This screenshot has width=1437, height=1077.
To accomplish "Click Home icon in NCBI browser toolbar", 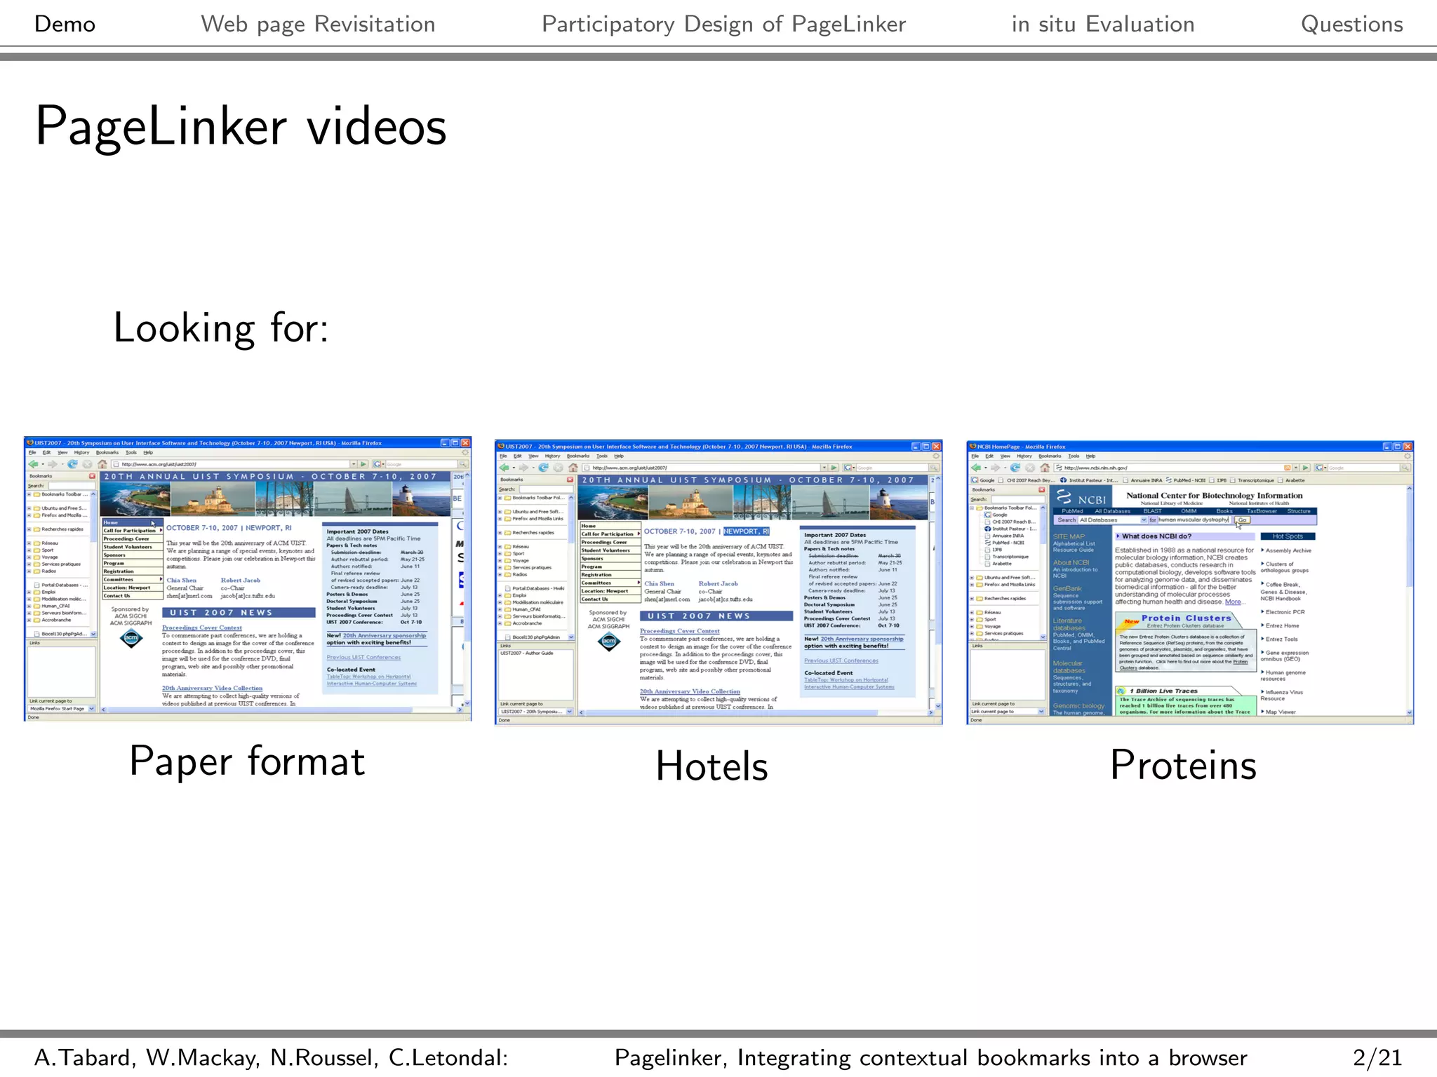I will pos(1044,468).
